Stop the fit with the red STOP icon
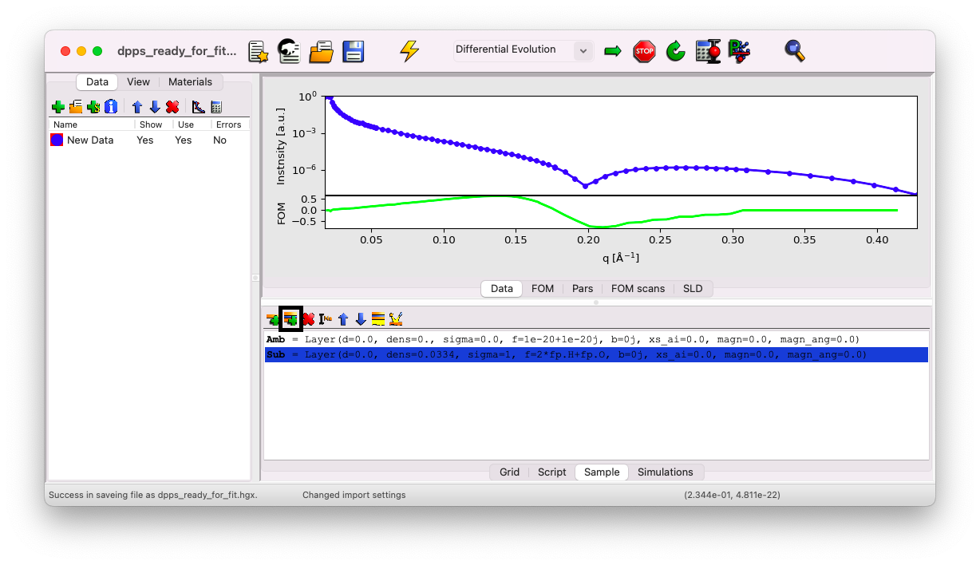The width and height of the screenshot is (980, 565). tap(644, 52)
